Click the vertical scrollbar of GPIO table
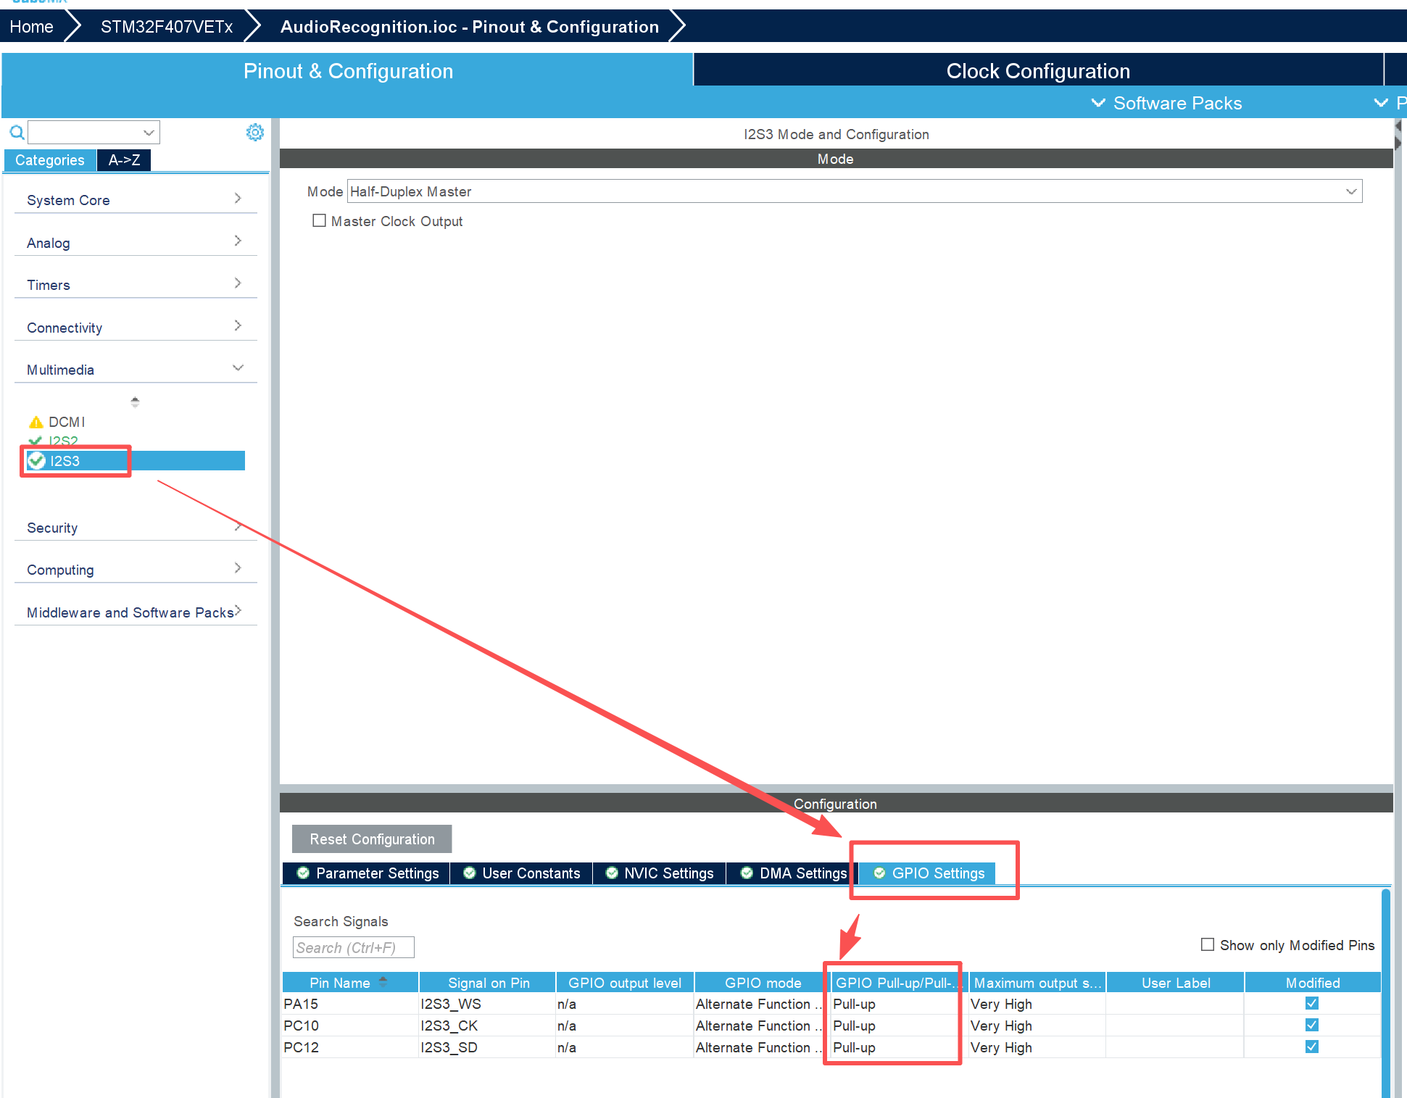This screenshot has width=1407, height=1098. pos(1385,993)
